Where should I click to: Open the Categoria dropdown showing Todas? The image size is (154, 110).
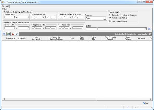point(105,18)
